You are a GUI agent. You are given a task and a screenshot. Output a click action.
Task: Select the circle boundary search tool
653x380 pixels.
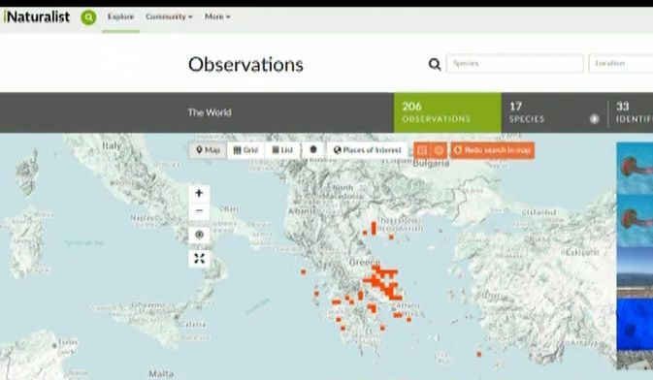click(439, 150)
